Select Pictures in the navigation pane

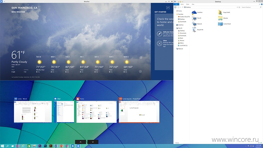point(181,40)
